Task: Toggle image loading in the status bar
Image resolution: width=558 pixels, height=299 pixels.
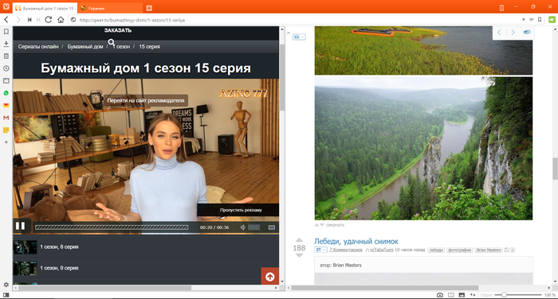Action: point(462,295)
